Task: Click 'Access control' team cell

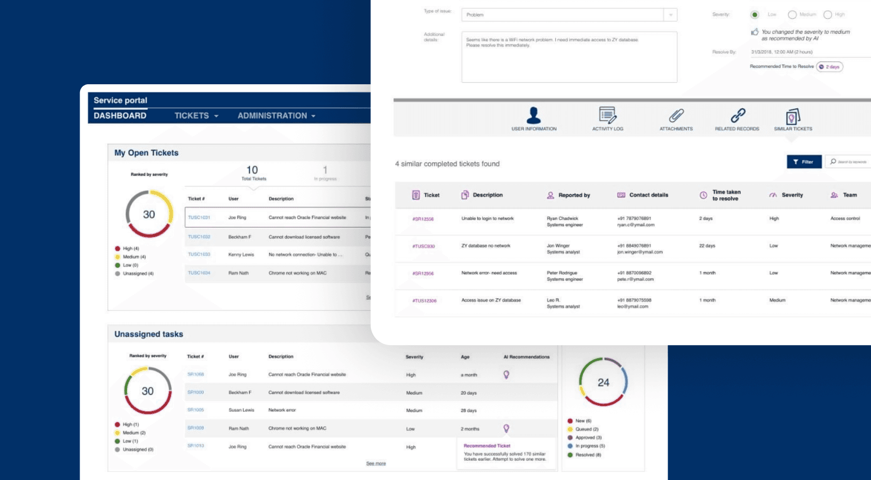Action: coord(845,219)
